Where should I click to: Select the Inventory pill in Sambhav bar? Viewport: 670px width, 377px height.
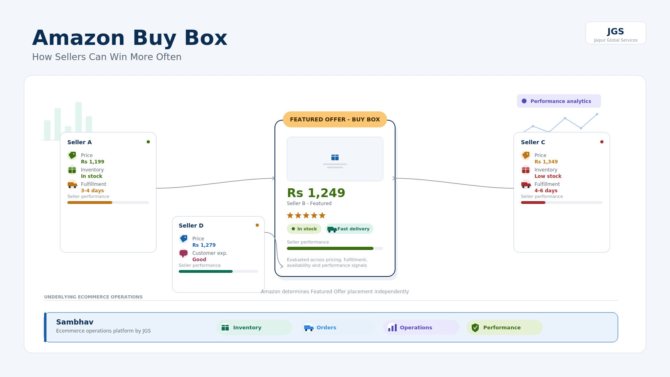point(254,327)
